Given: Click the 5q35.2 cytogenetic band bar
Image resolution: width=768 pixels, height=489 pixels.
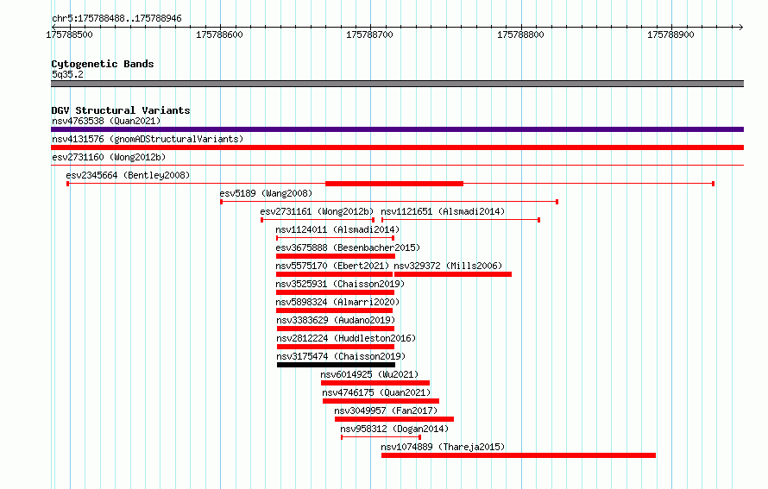Looking at the screenshot, I should pos(397,84).
